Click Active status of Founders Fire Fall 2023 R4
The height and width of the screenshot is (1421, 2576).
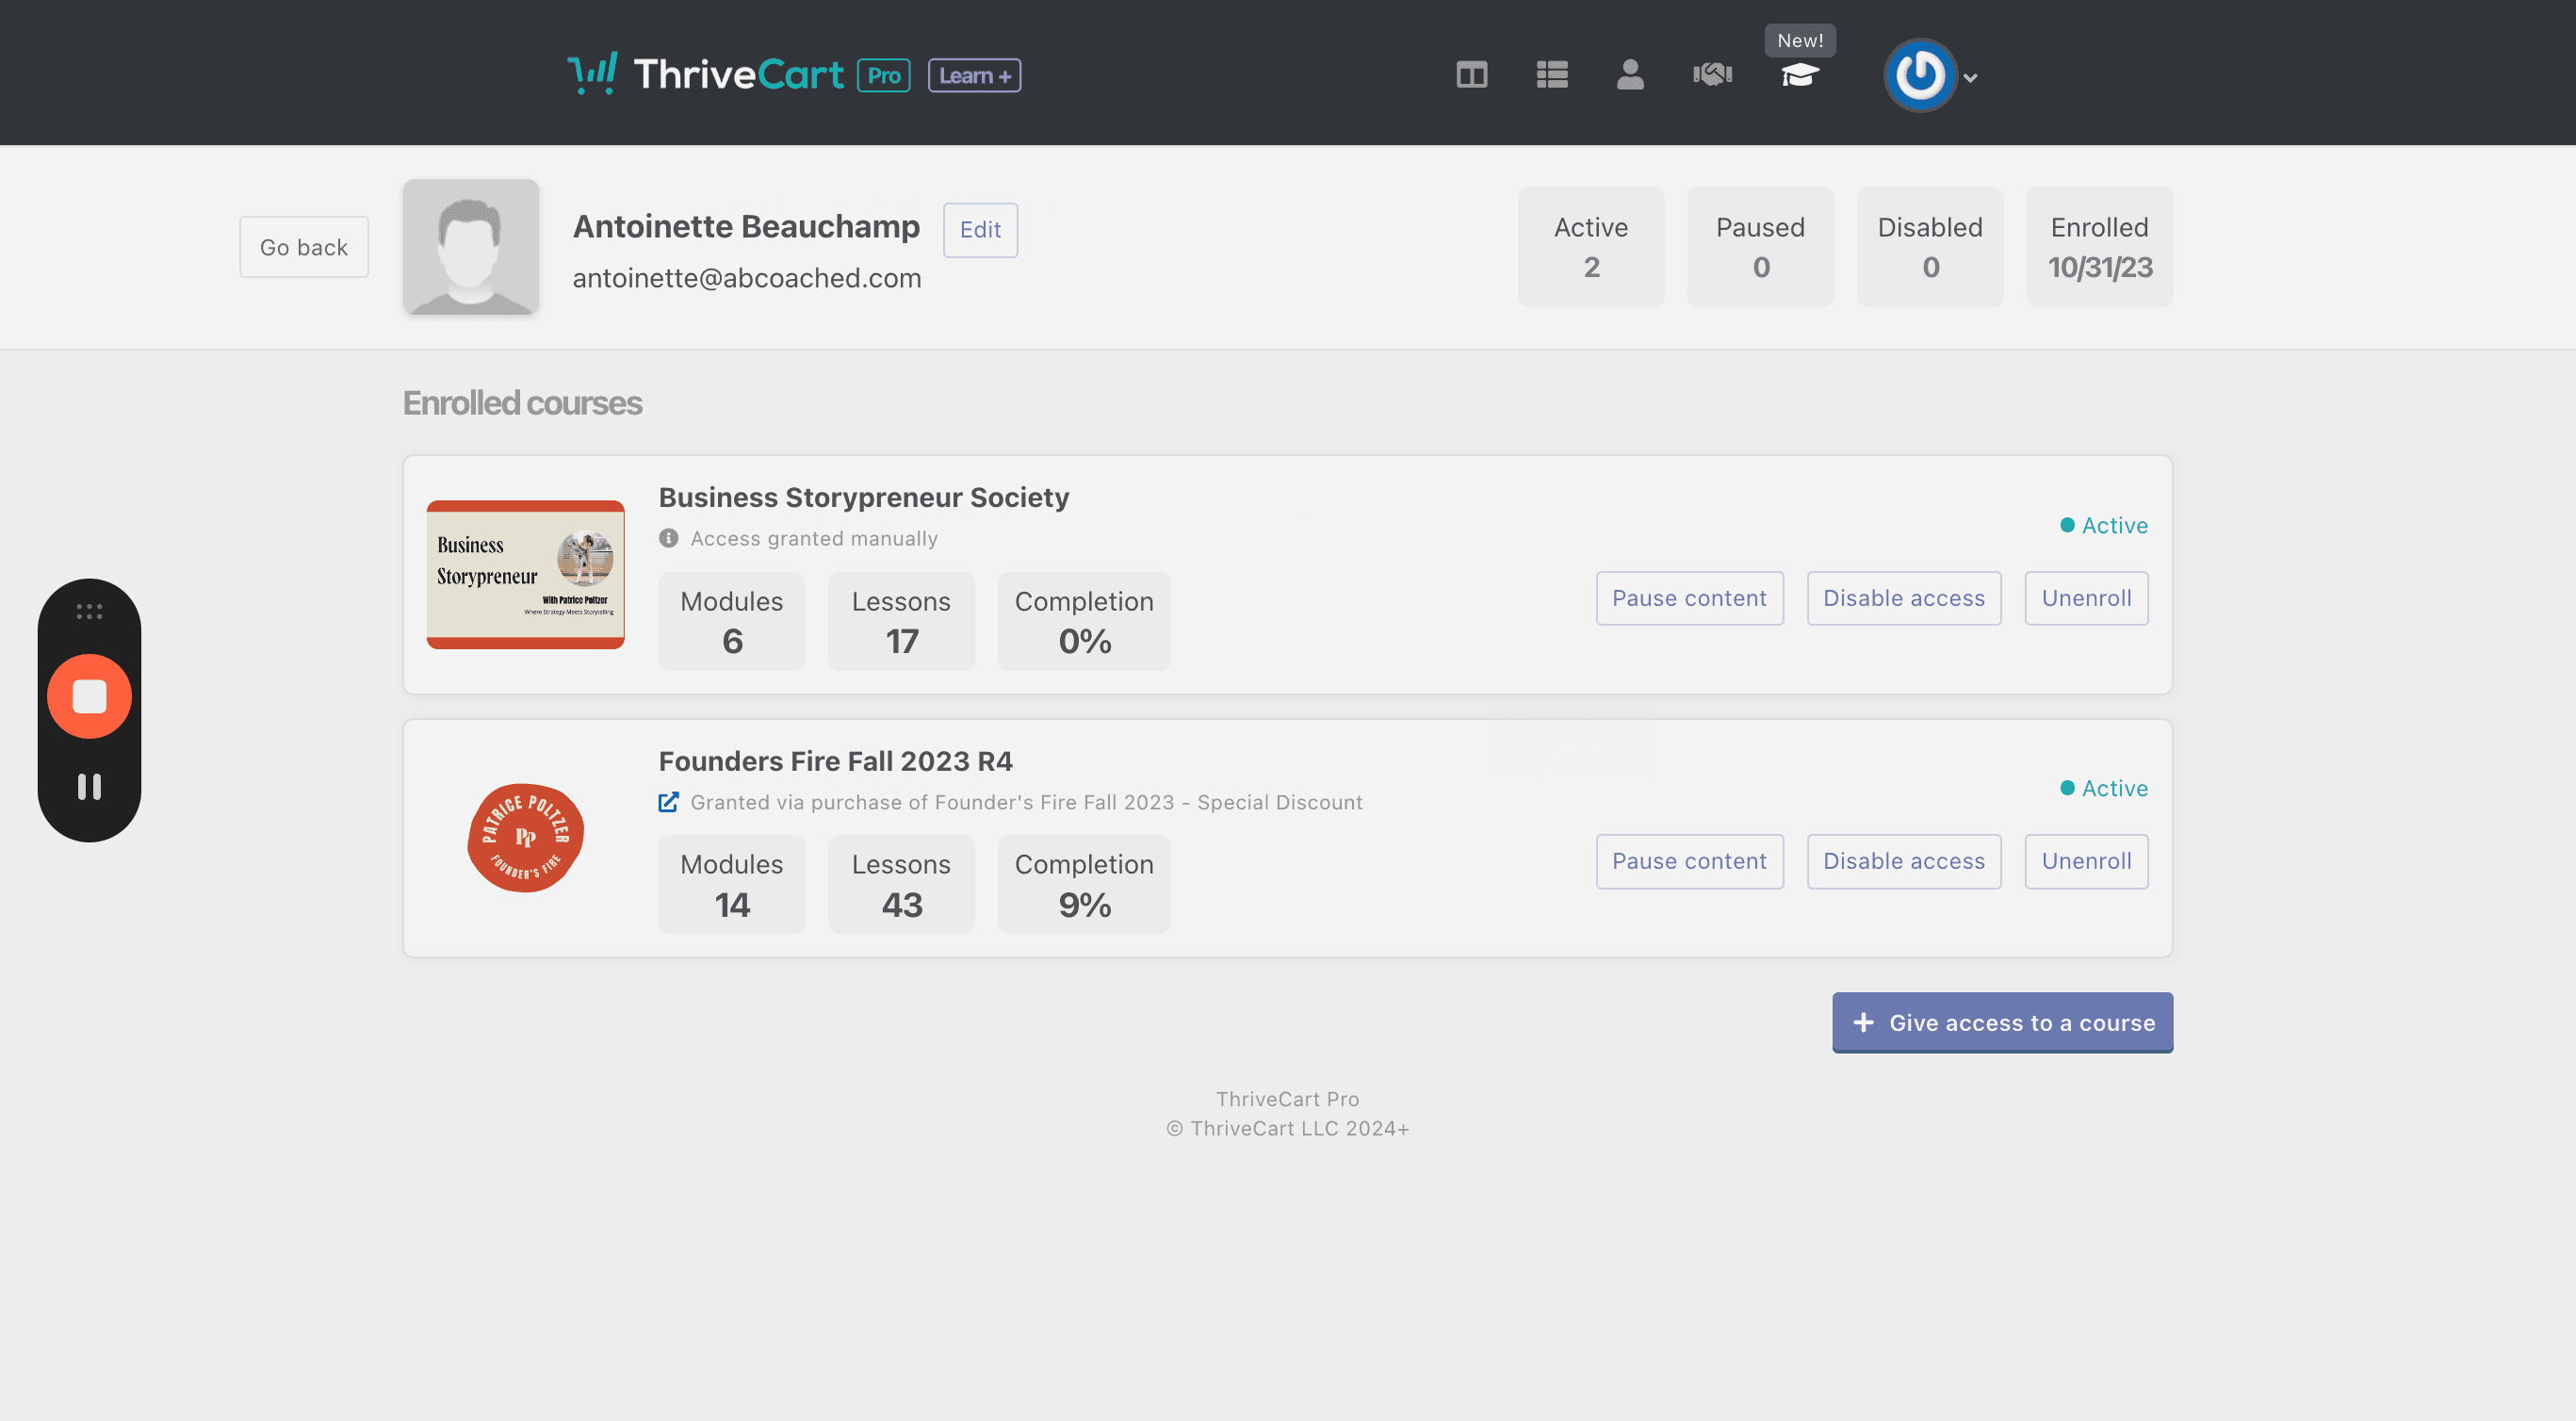pyautogui.click(x=2104, y=788)
